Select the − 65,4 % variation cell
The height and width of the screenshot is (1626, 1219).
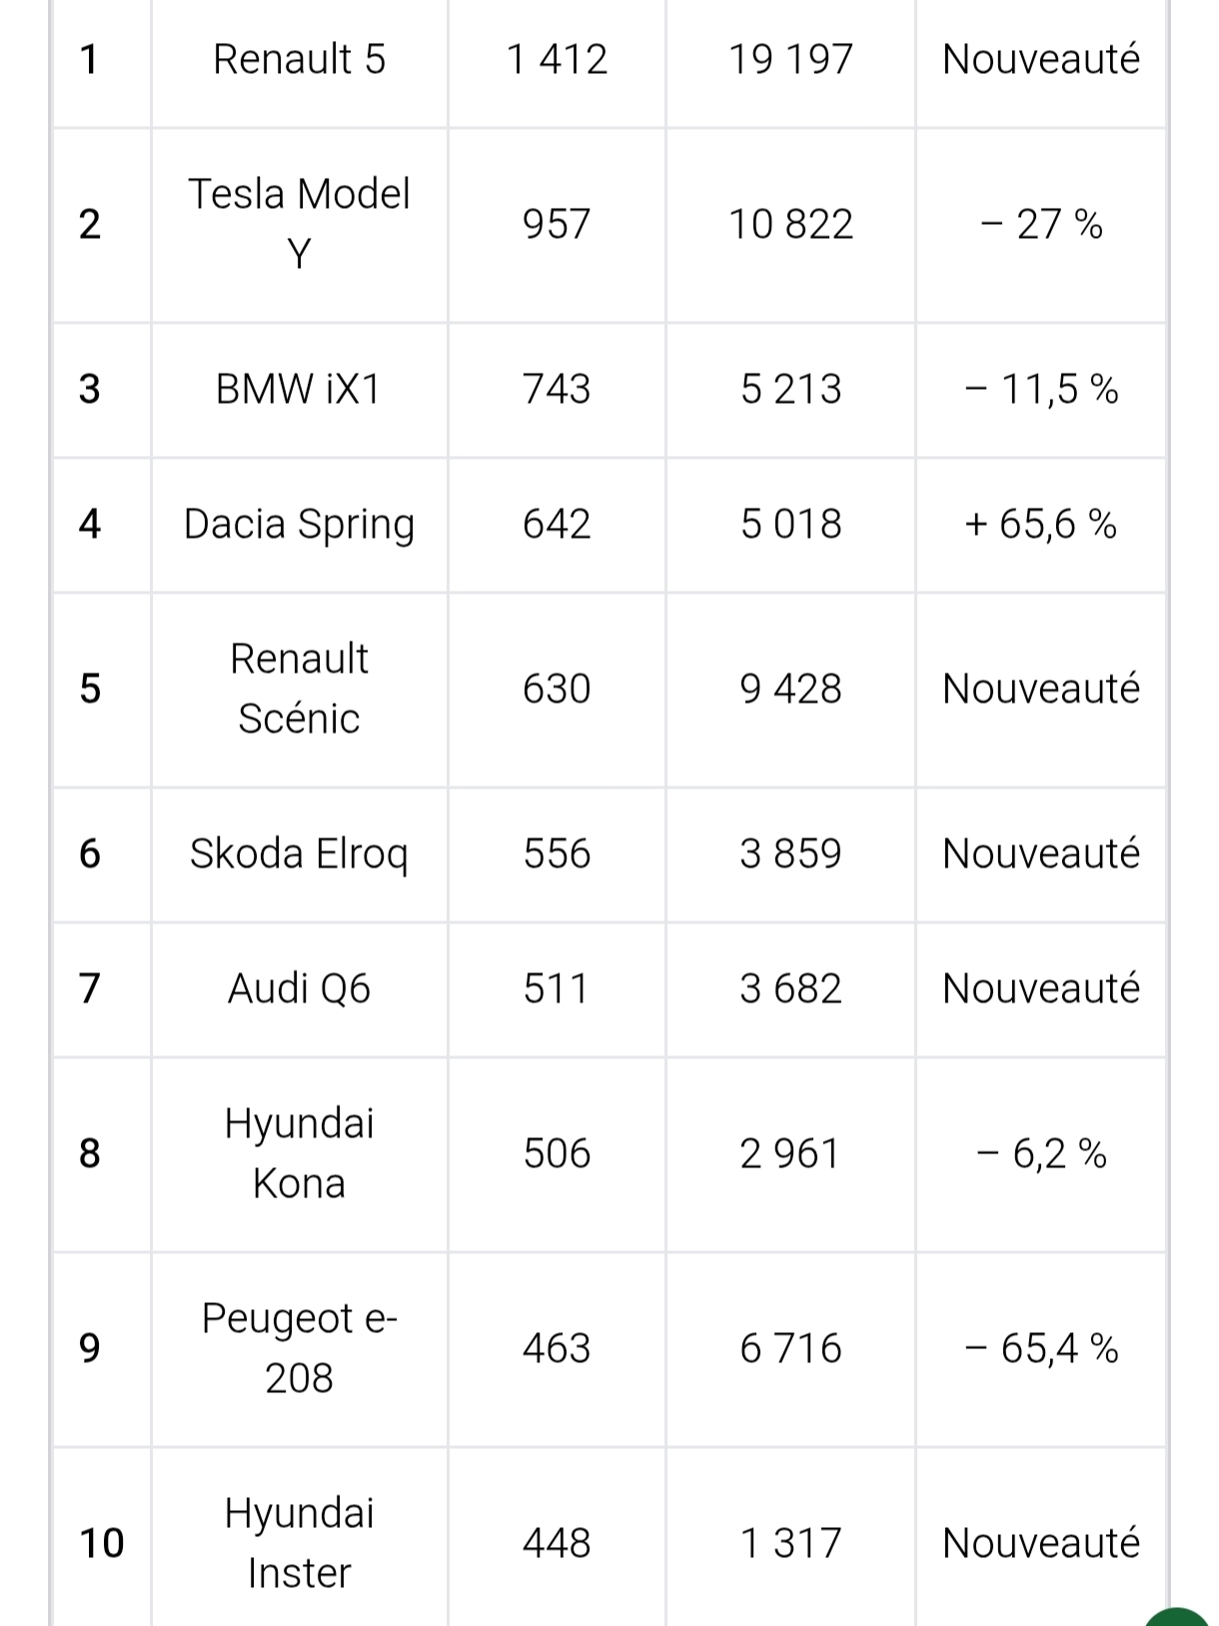pyautogui.click(x=1040, y=1348)
